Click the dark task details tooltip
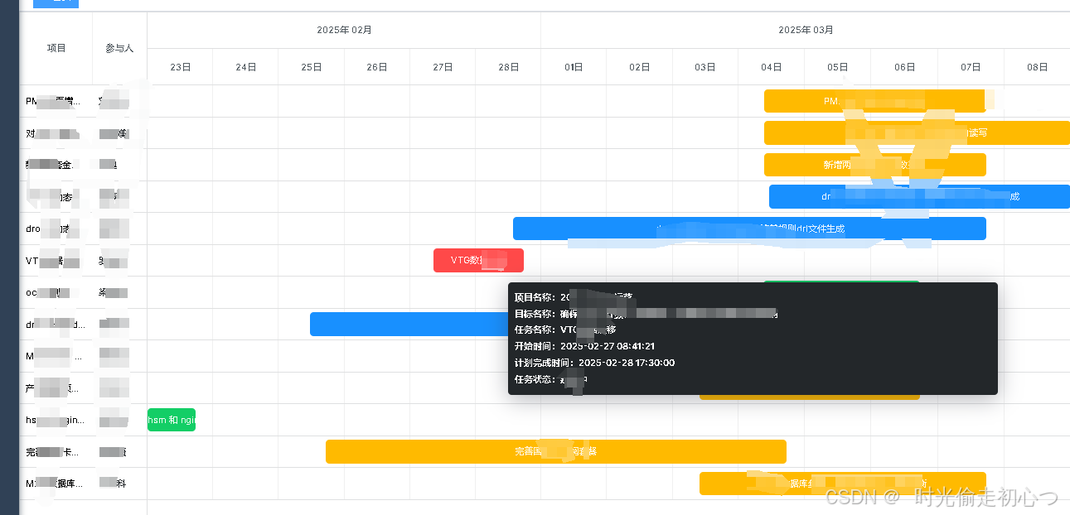The height and width of the screenshot is (515, 1070). (753, 339)
